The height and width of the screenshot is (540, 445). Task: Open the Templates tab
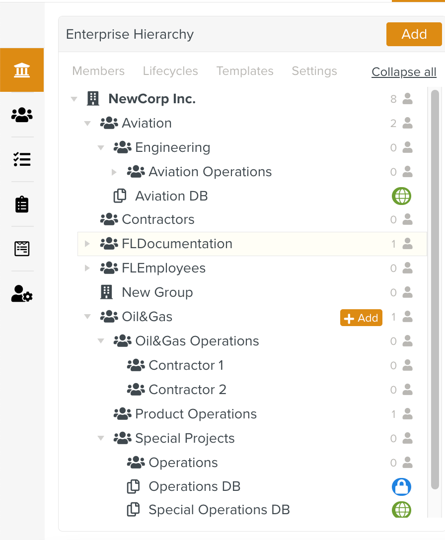245,71
